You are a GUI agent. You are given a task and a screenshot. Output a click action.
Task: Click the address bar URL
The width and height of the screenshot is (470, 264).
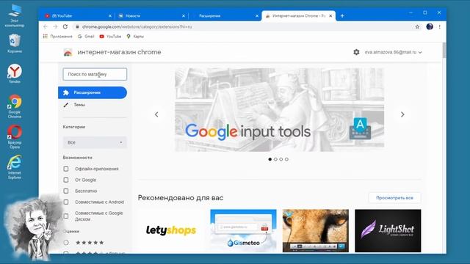pyautogui.click(x=137, y=26)
